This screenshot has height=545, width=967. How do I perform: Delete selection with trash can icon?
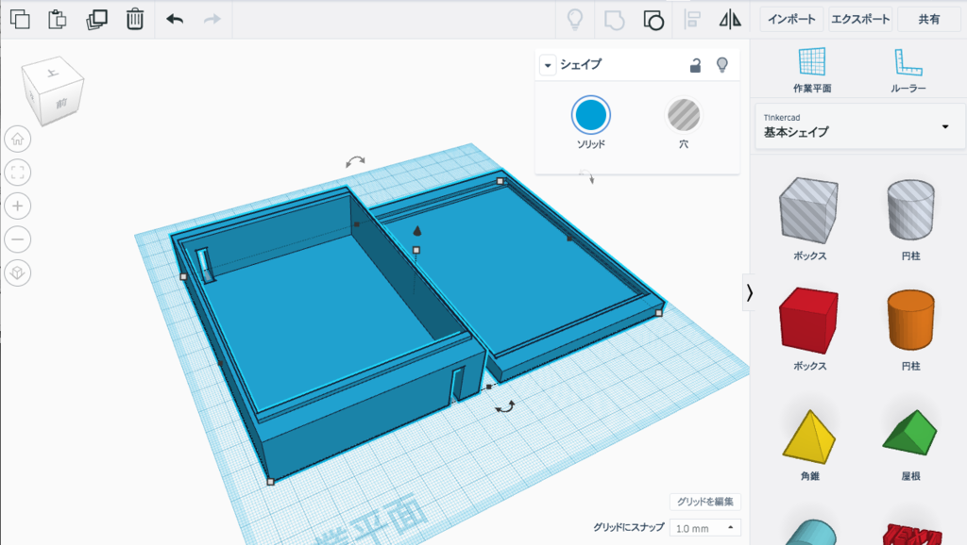[134, 19]
